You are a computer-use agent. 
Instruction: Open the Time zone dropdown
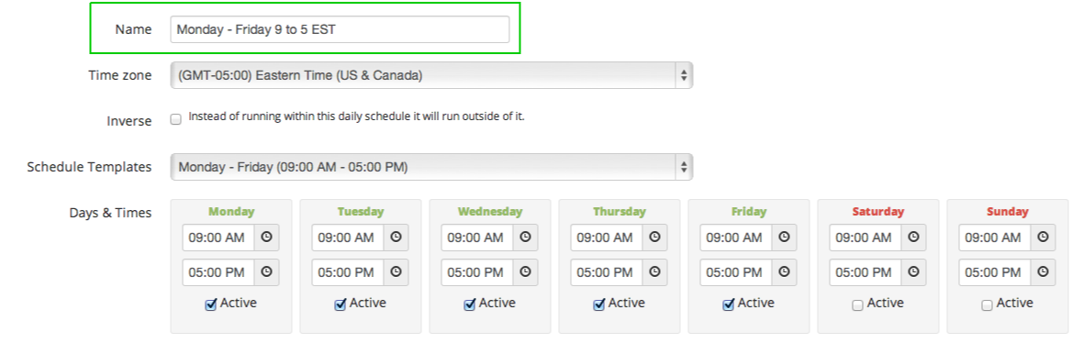click(431, 75)
